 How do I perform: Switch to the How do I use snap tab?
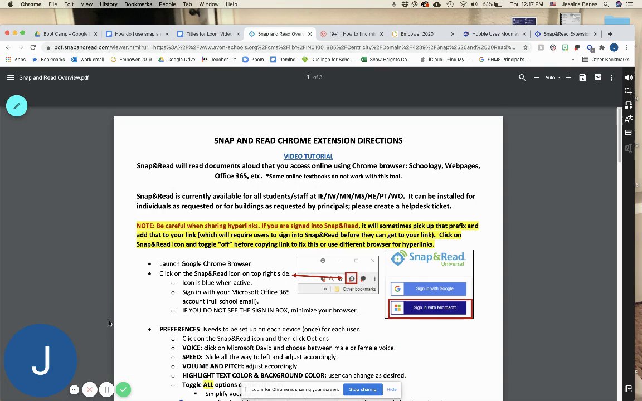137,34
